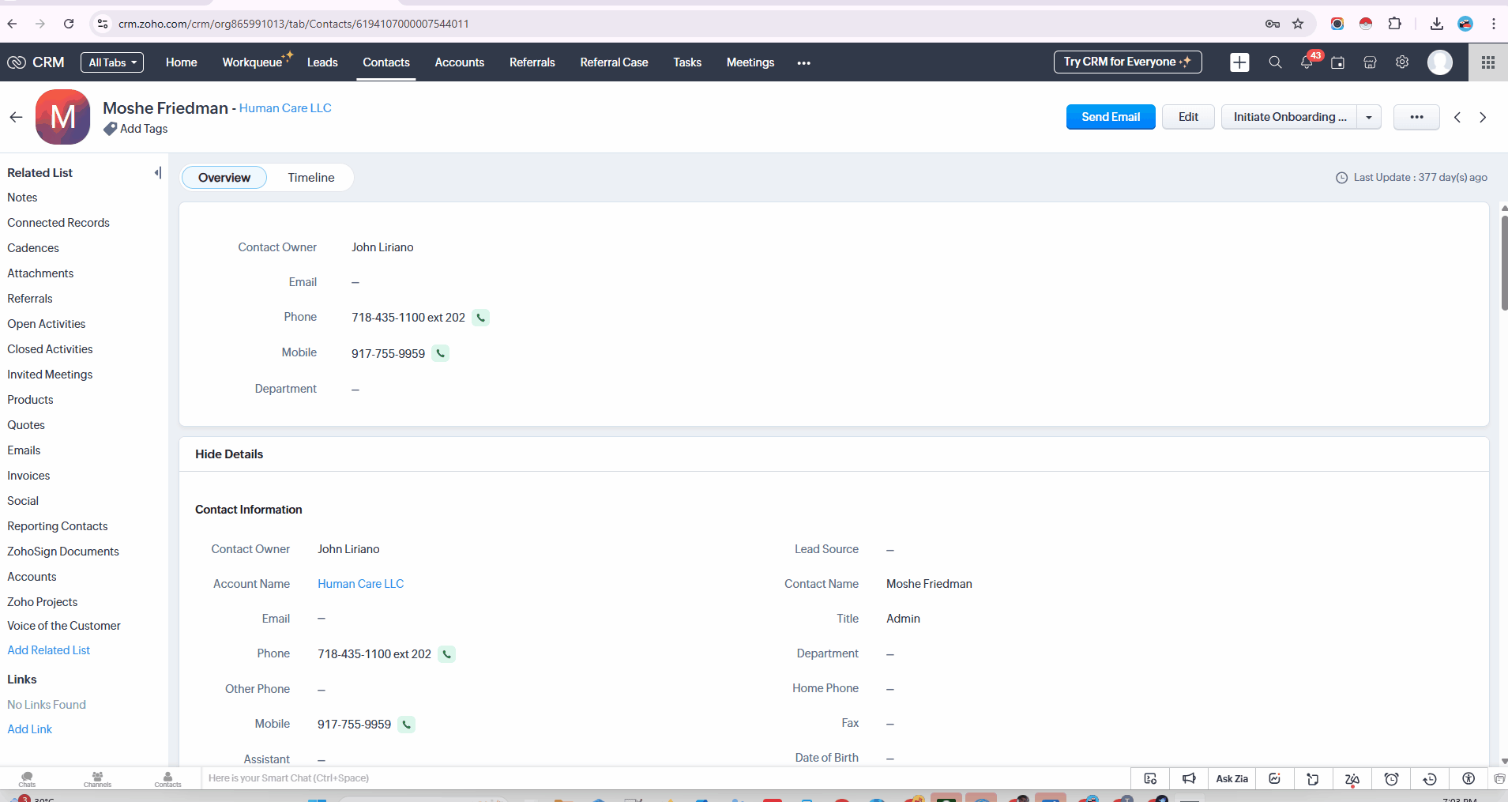Open Human Care LLC in Account Name field

pos(361,584)
